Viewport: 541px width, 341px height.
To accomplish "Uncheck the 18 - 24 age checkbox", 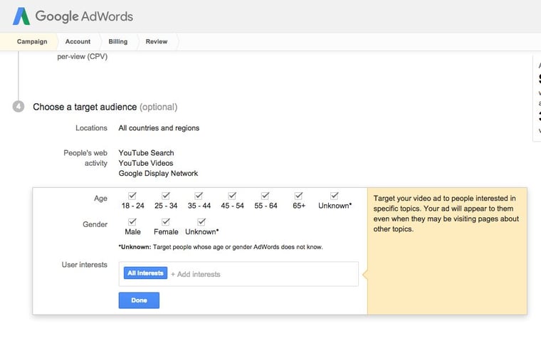I will tap(132, 196).
